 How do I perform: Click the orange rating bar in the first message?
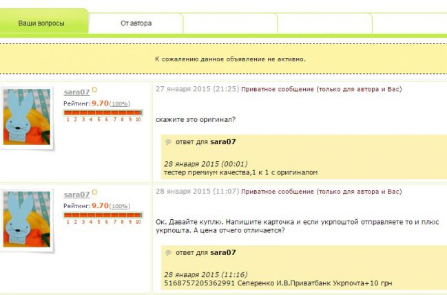point(103,112)
